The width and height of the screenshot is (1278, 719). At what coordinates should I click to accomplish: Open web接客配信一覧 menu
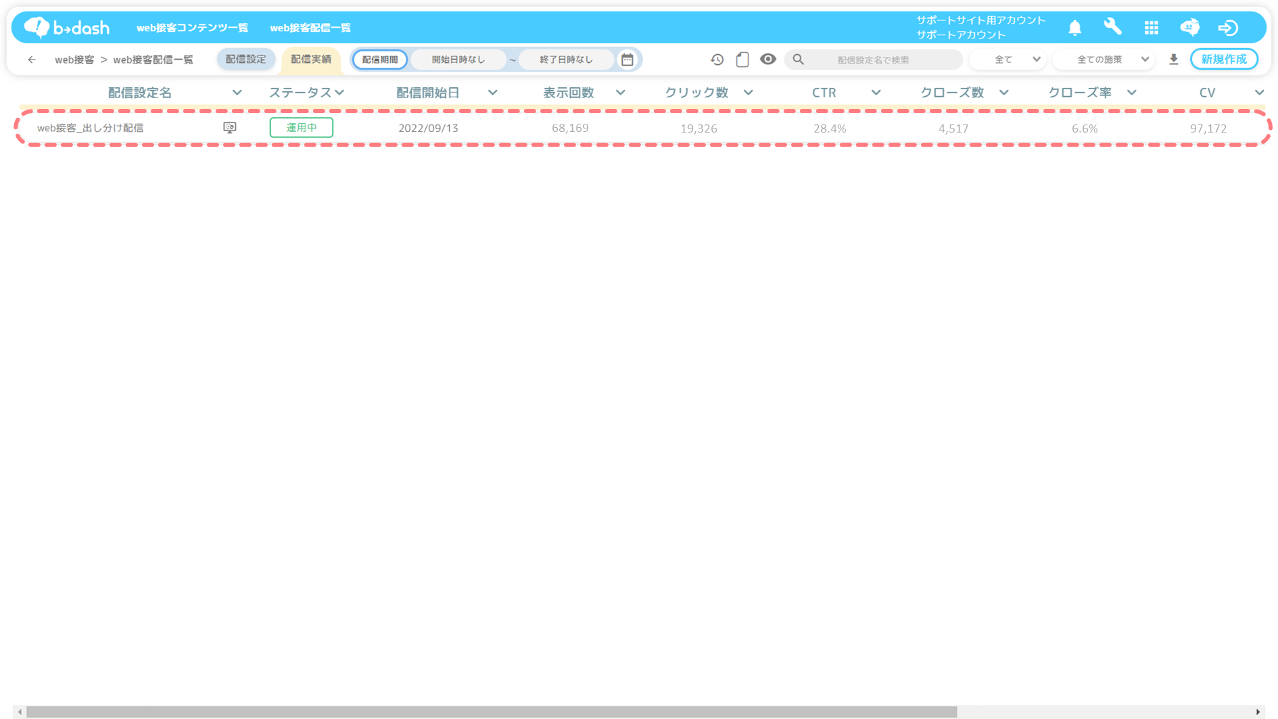pyautogui.click(x=310, y=28)
